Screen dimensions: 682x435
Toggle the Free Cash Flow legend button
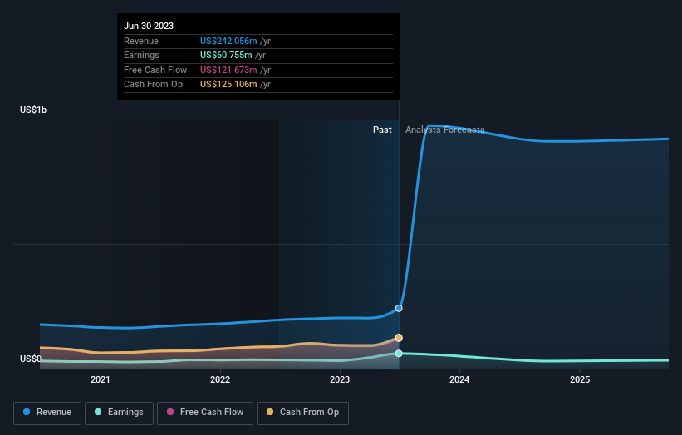pos(205,413)
